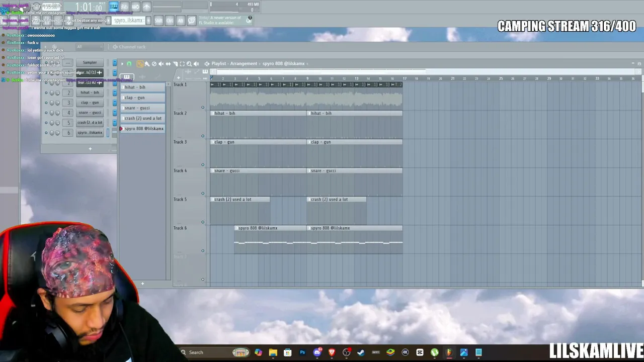
Task: Select the Slip tool in Playlist toolbar
Action: [x=168, y=64]
